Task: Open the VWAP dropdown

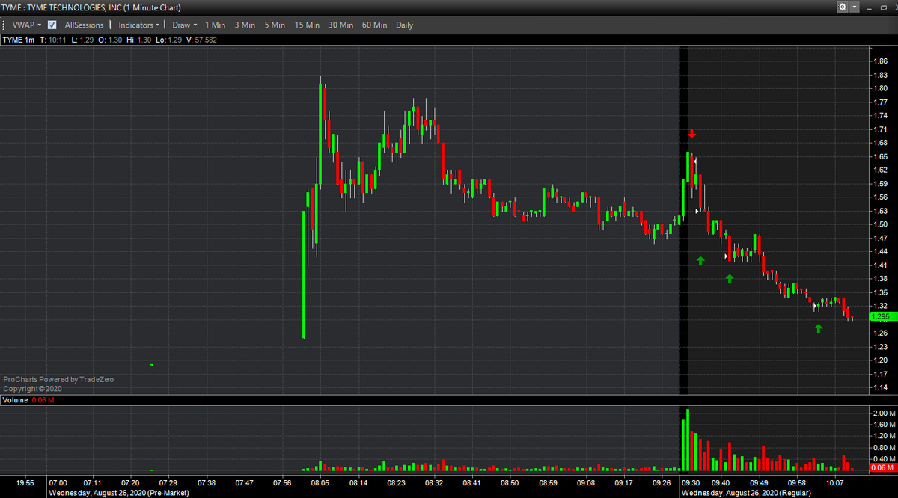Action: click(26, 25)
